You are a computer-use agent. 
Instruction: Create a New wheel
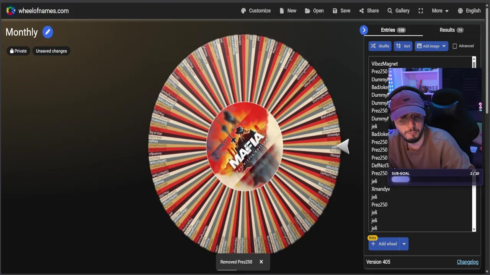click(288, 11)
